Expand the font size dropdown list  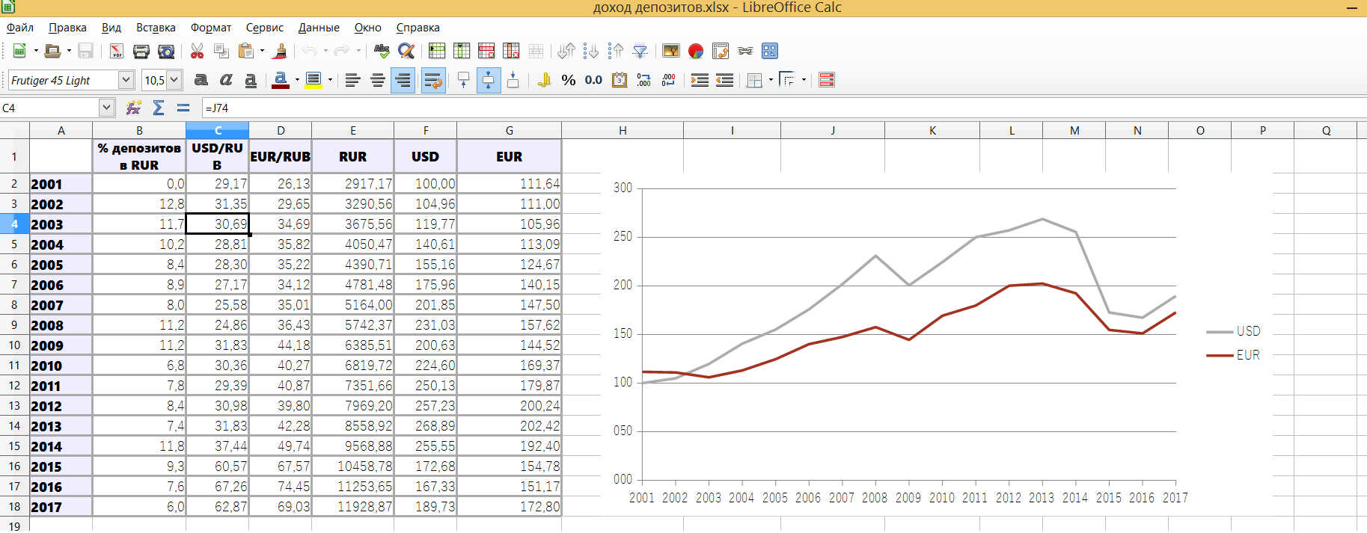point(174,80)
